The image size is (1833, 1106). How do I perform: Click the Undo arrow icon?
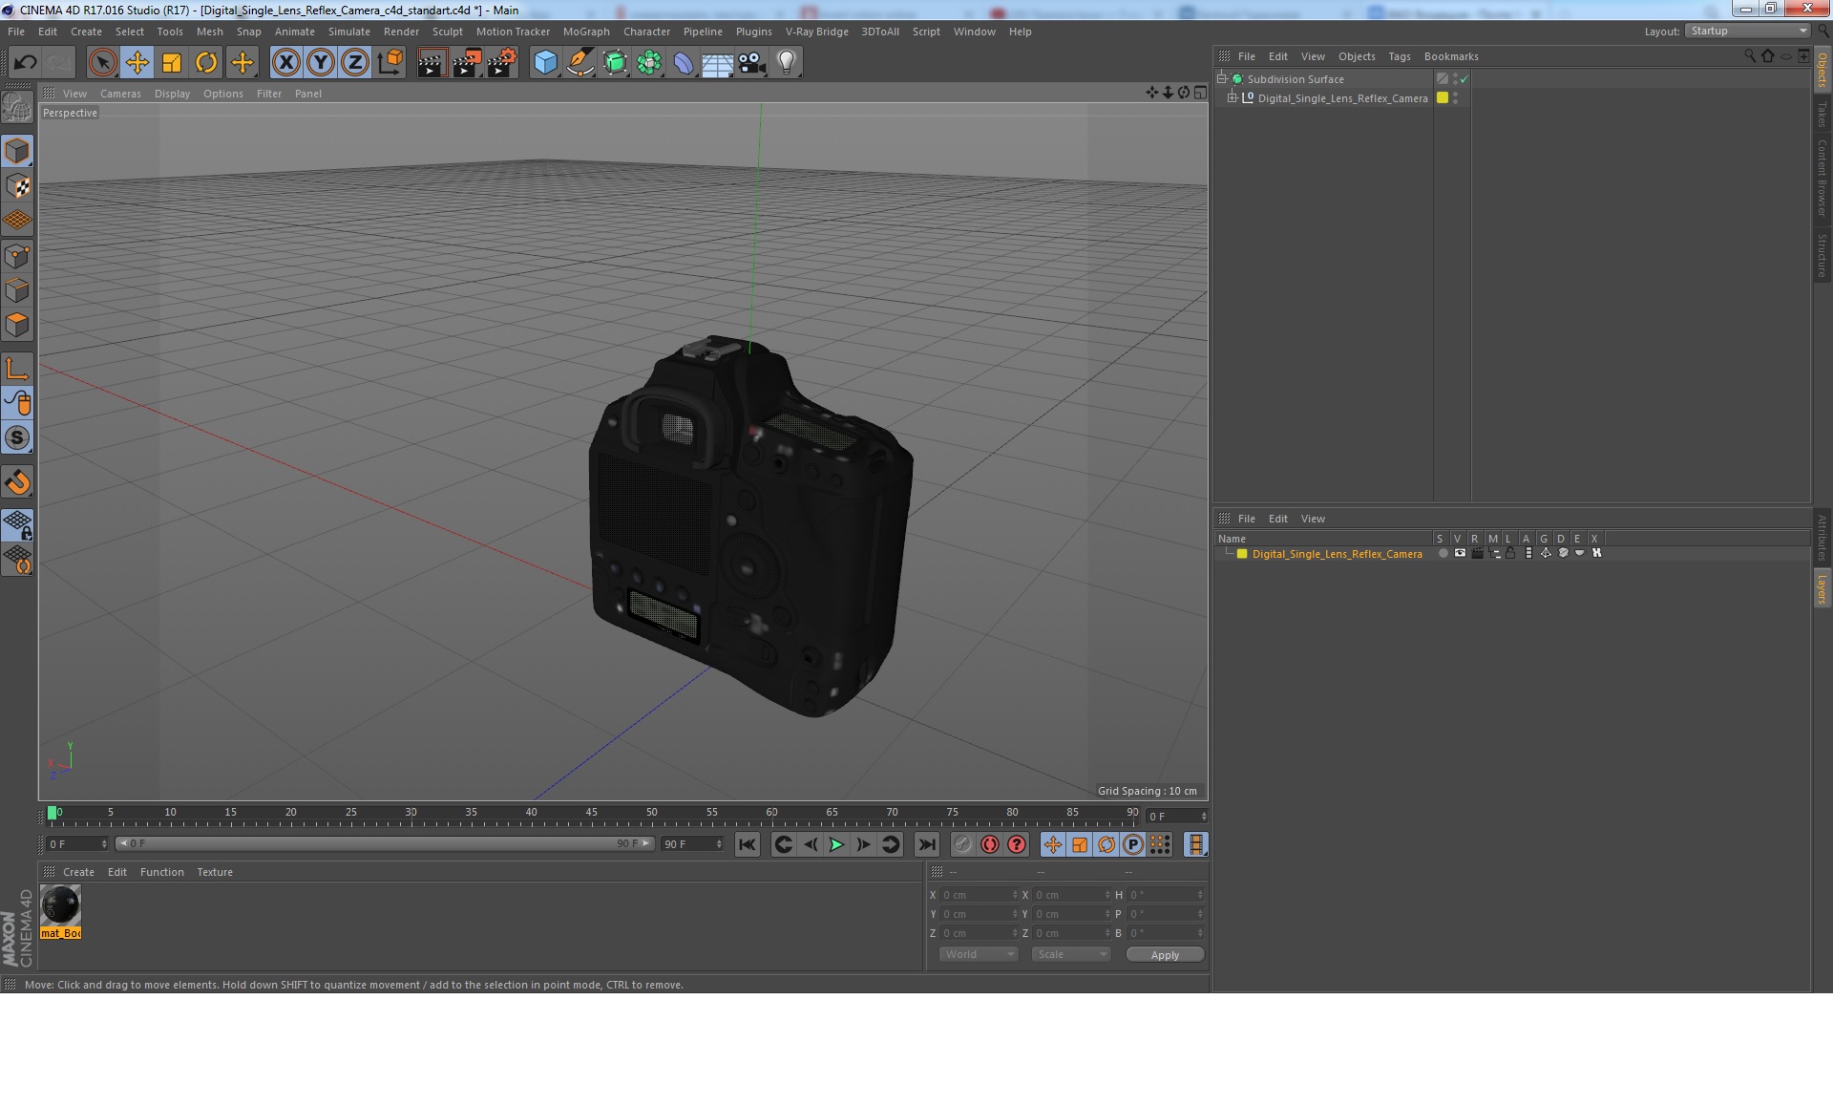click(x=25, y=63)
